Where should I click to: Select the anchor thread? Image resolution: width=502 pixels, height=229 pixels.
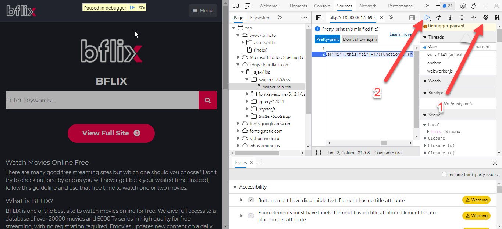pos(434,63)
